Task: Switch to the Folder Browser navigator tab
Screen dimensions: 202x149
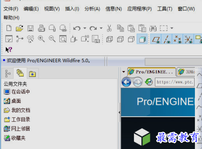Action: click(x=20, y=73)
